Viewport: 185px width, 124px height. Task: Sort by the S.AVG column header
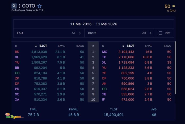[x=167, y=46]
